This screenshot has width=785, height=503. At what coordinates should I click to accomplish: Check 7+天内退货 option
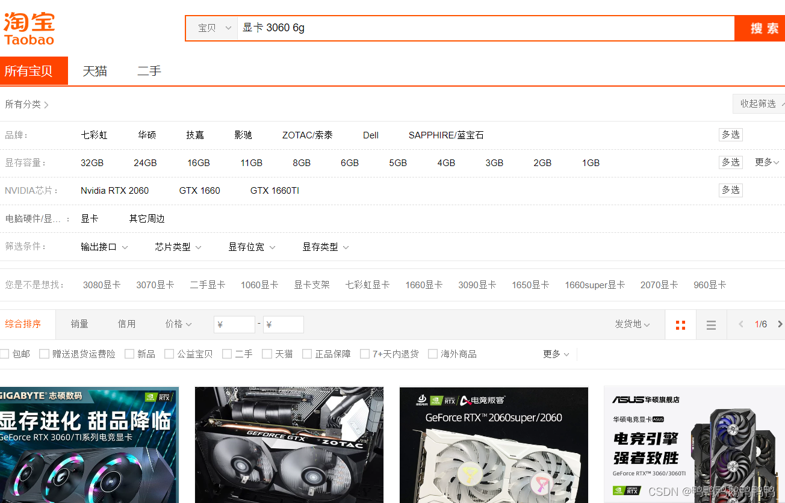click(365, 354)
